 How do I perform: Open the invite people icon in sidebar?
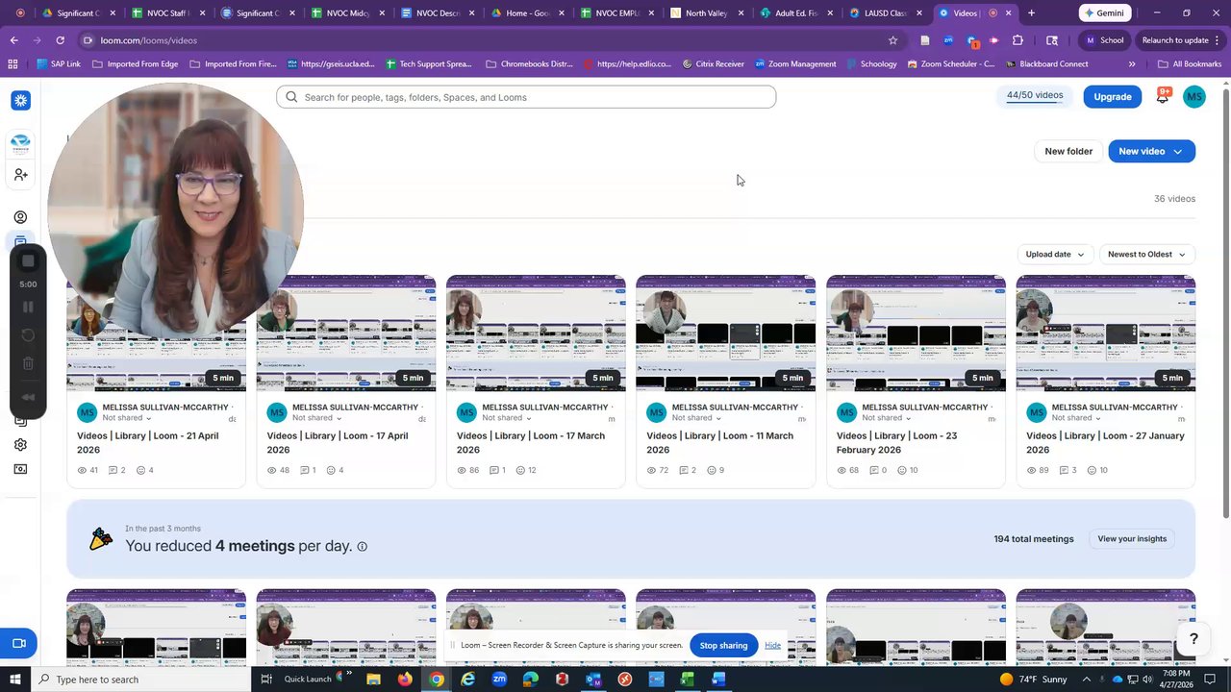click(20, 175)
